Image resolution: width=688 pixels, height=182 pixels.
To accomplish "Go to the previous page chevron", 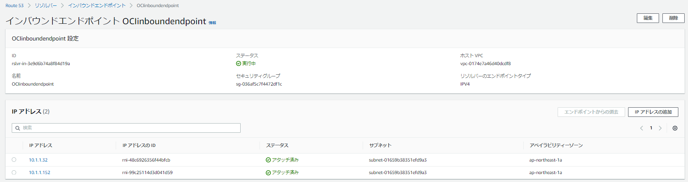I will [x=641, y=128].
